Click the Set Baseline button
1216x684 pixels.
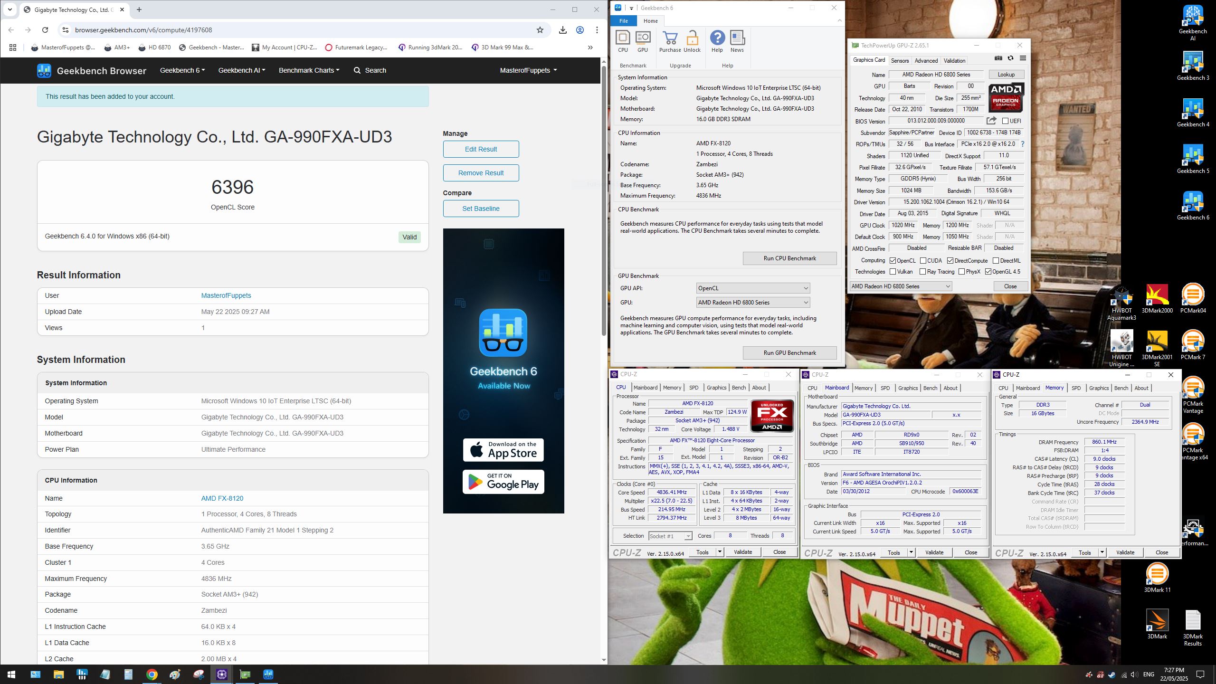(x=481, y=209)
